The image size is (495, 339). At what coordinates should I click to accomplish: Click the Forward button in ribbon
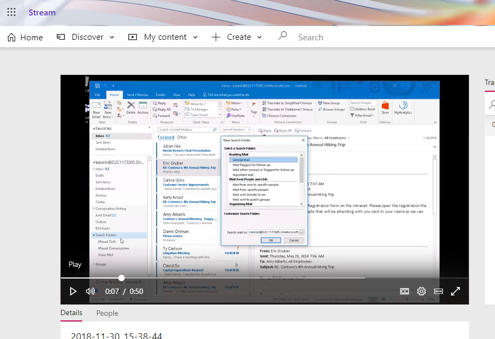click(161, 116)
